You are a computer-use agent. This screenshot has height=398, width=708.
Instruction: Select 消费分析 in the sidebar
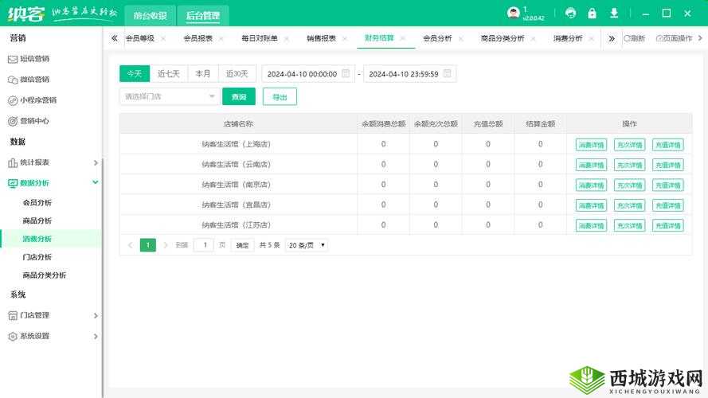tap(37, 239)
